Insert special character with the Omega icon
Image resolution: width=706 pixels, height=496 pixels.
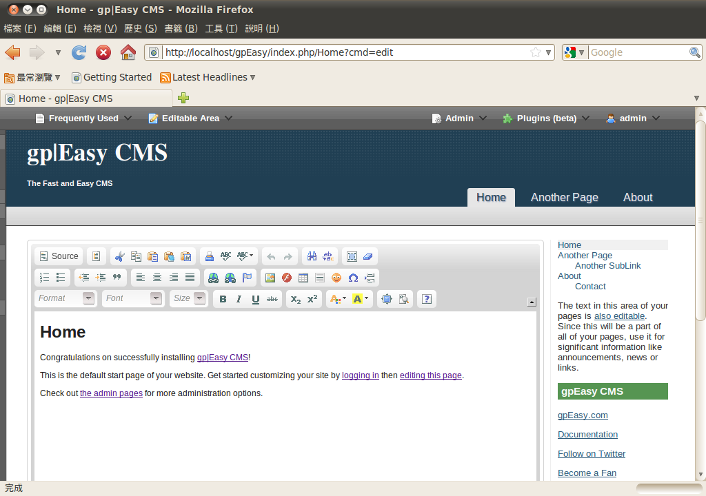click(x=354, y=278)
